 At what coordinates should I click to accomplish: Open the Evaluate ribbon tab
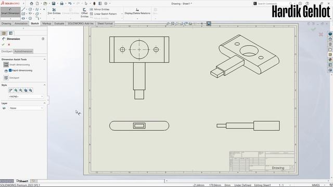[x=59, y=23]
